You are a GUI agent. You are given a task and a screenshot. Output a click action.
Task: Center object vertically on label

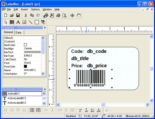(x=38, y=110)
